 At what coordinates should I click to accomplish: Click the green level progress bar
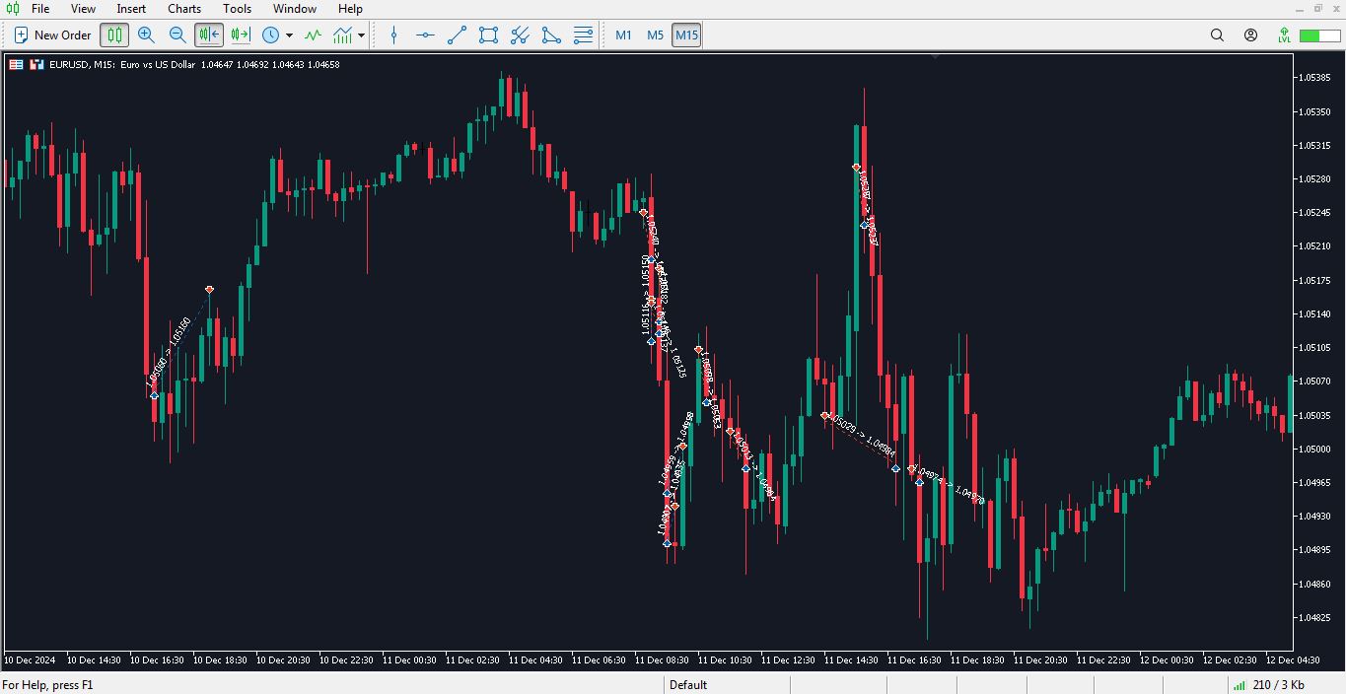[x=1319, y=35]
